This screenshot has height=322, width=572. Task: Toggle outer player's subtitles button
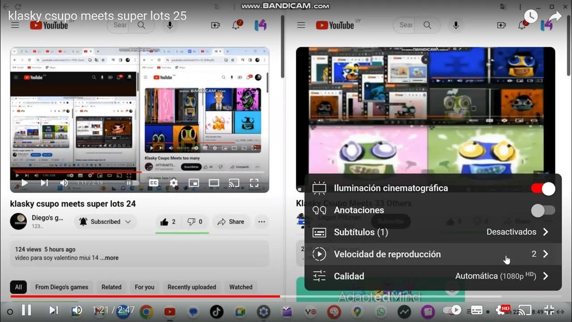tap(477, 310)
